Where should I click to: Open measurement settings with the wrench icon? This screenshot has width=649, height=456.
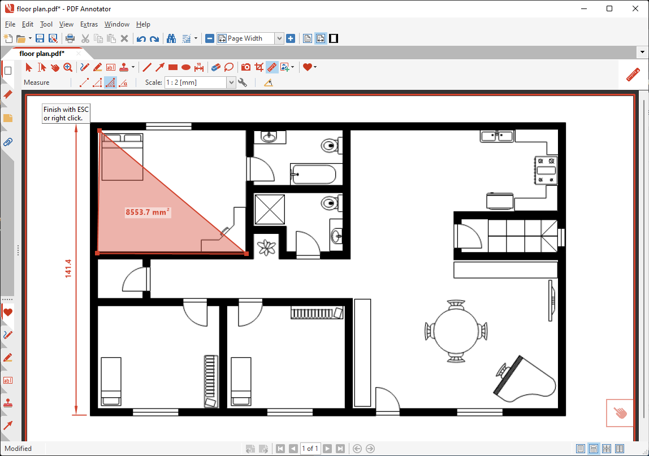tap(243, 82)
